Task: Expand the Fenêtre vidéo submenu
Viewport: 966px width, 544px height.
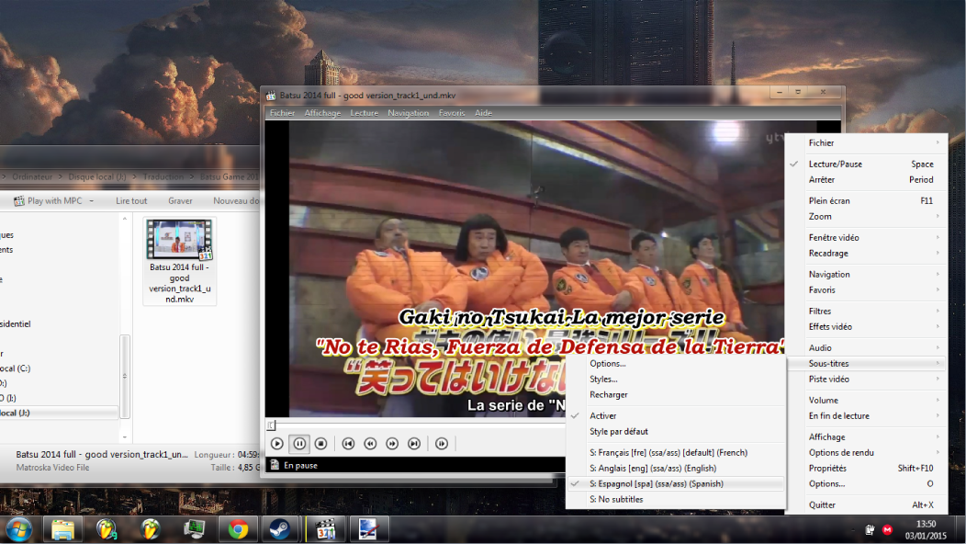Action: (868, 237)
